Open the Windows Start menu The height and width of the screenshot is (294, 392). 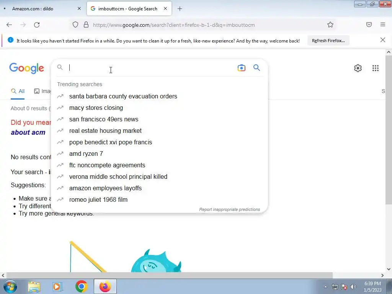click(x=10, y=286)
